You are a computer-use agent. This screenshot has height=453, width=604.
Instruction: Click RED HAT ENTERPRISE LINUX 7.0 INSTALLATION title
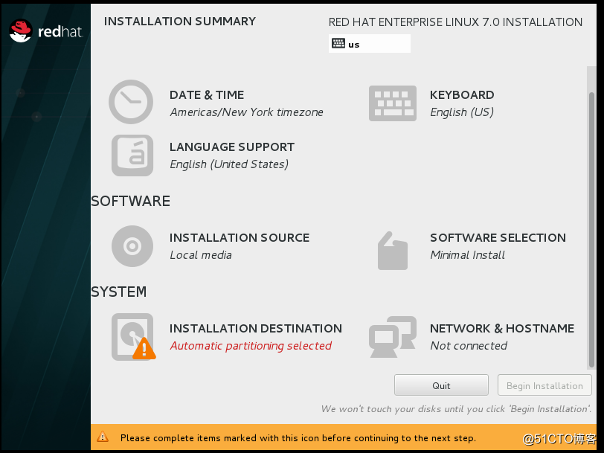pos(455,22)
